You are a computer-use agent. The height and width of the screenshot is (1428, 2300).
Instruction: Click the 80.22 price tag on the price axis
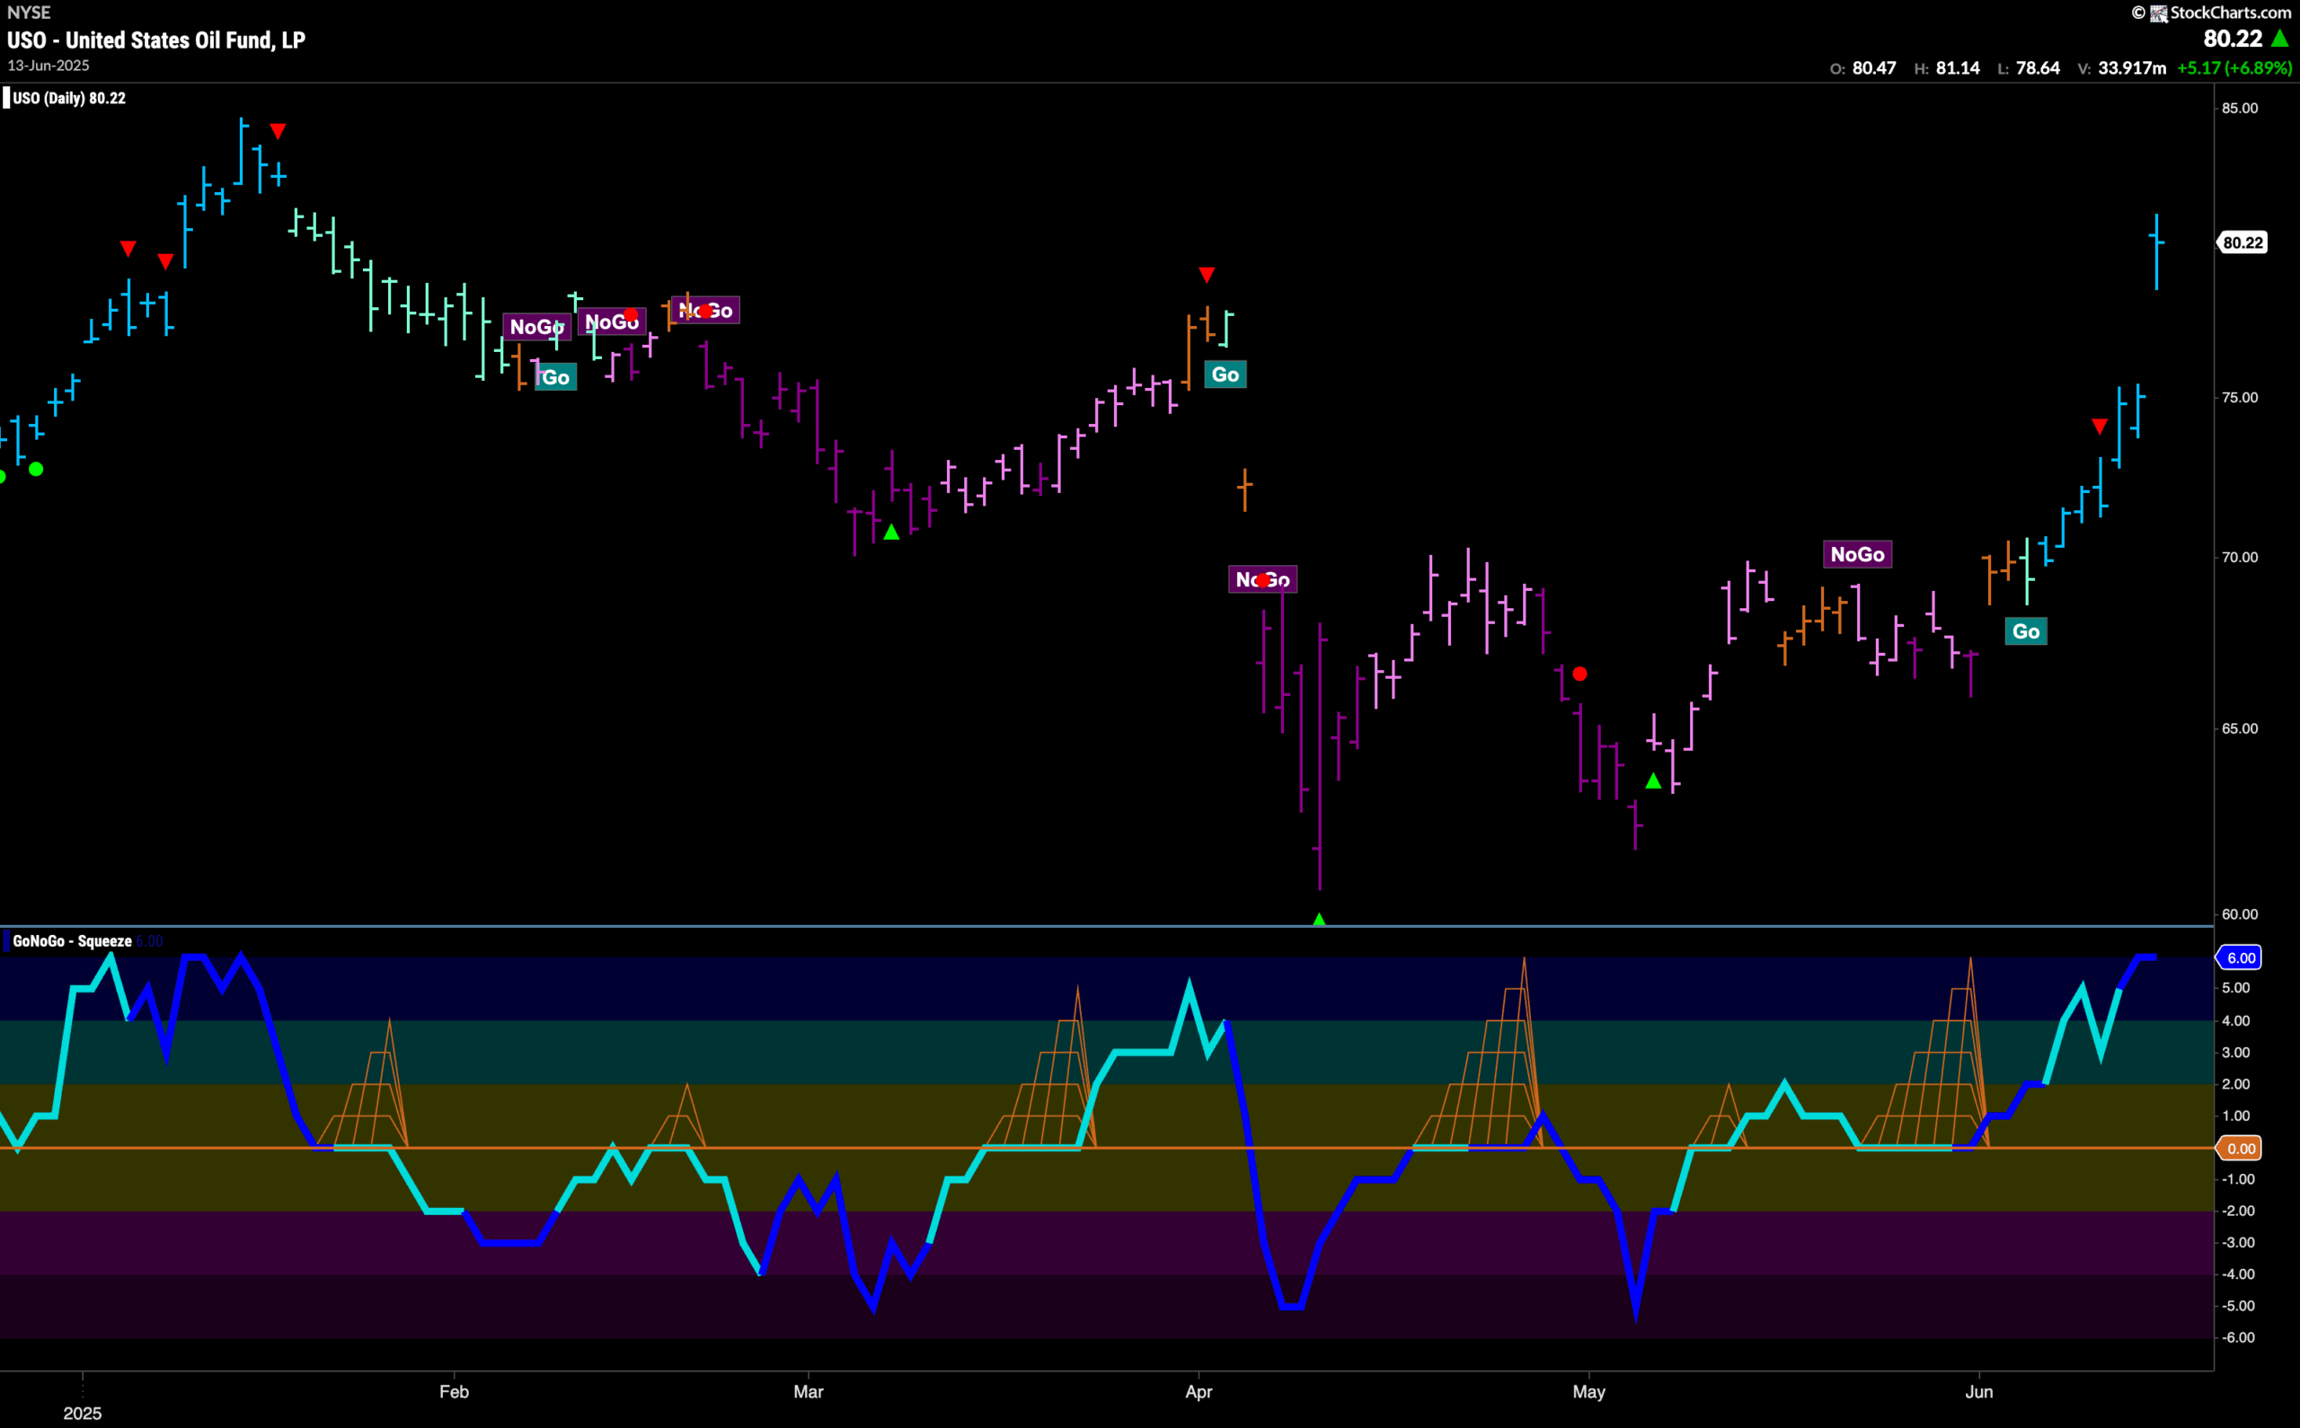(2242, 242)
